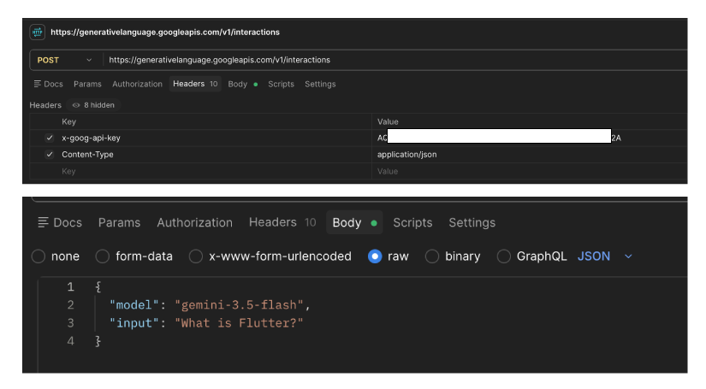
Task: Click the x-goog-api-key value cell
Action: [530, 138]
